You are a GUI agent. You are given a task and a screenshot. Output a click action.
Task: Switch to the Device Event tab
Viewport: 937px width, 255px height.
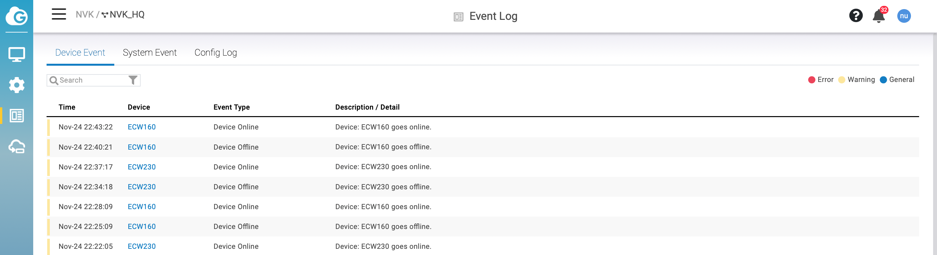(x=80, y=53)
